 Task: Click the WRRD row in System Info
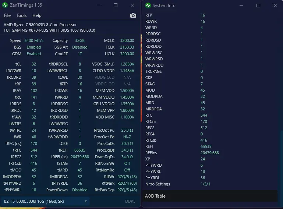211,28
